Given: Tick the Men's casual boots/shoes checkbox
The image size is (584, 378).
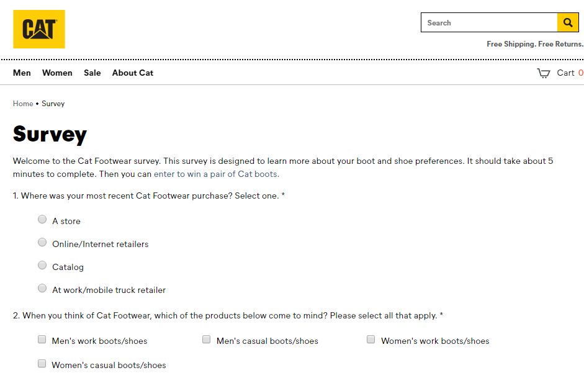Looking at the screenshot, I should [x=207, y=340].
